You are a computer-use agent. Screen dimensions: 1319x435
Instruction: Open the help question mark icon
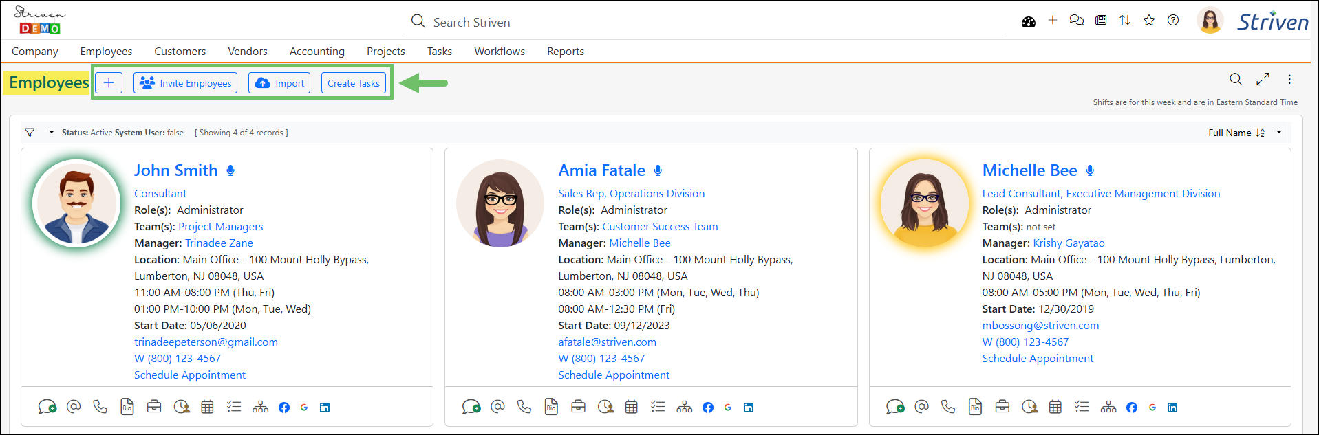(1173, 21)
